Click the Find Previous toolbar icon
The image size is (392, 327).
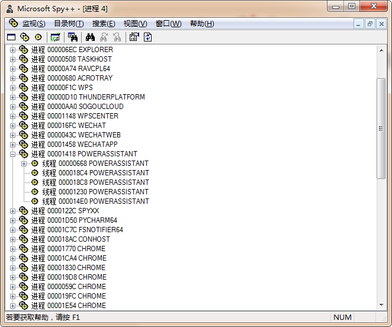pos(117,37)
